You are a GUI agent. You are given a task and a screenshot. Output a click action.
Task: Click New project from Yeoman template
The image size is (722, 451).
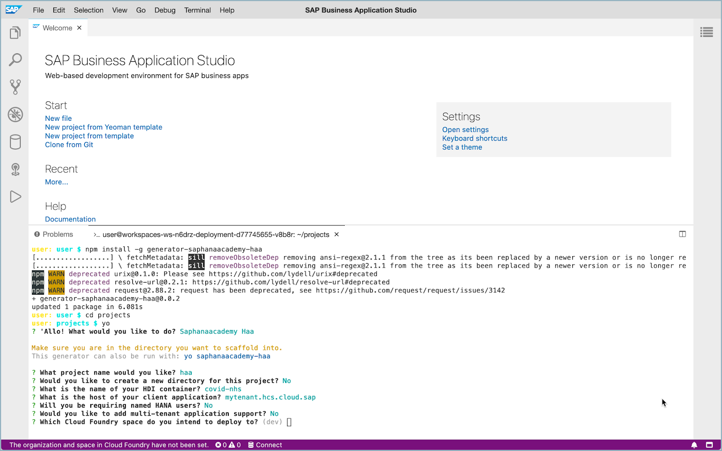click(103, 128)
